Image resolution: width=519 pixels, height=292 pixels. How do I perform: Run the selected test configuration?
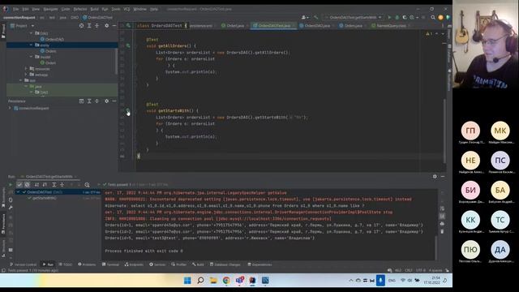[x=389, y=17]
